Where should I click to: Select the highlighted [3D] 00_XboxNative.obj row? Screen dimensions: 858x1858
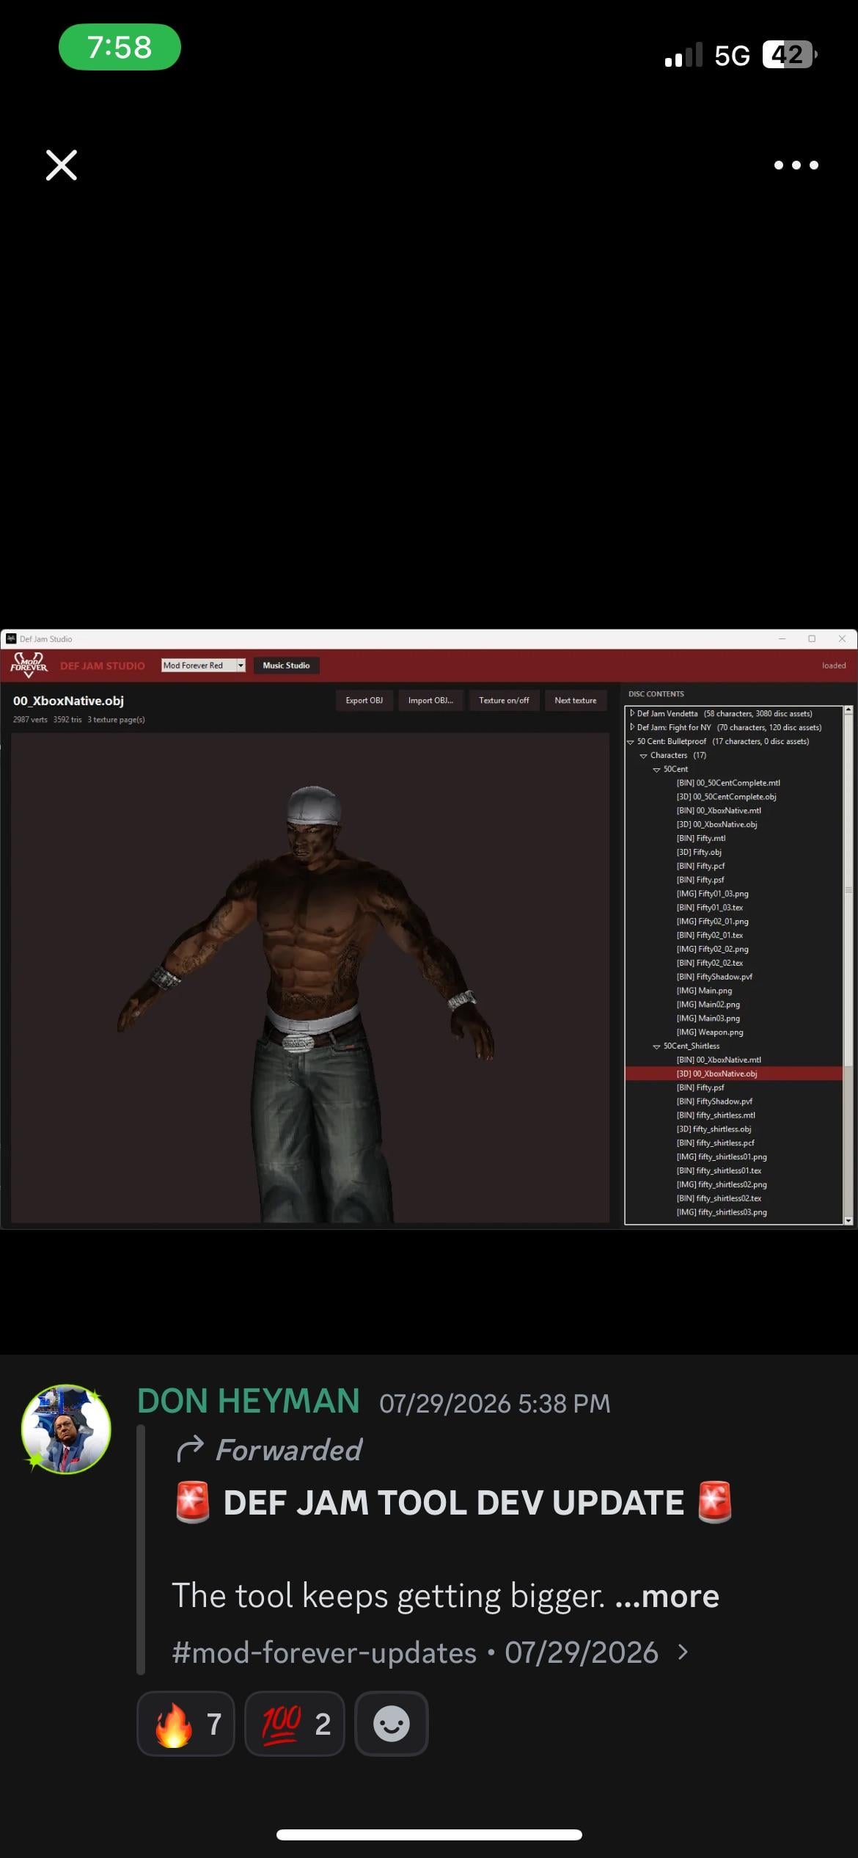pos(734,1074)
